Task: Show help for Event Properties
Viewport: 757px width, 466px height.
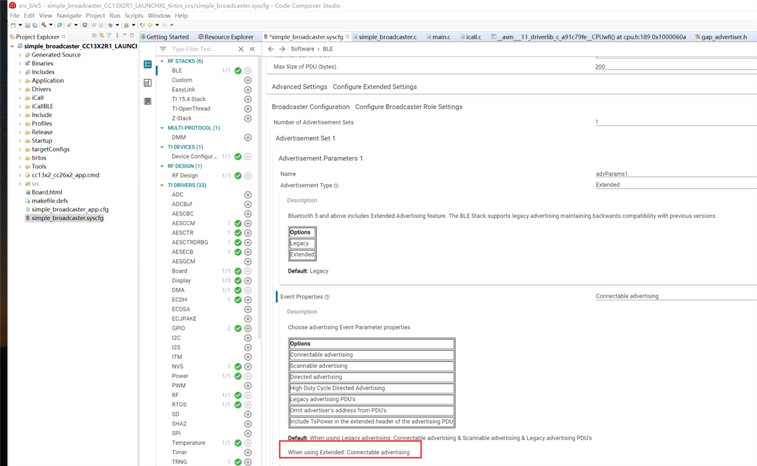Action: [327, 297]
